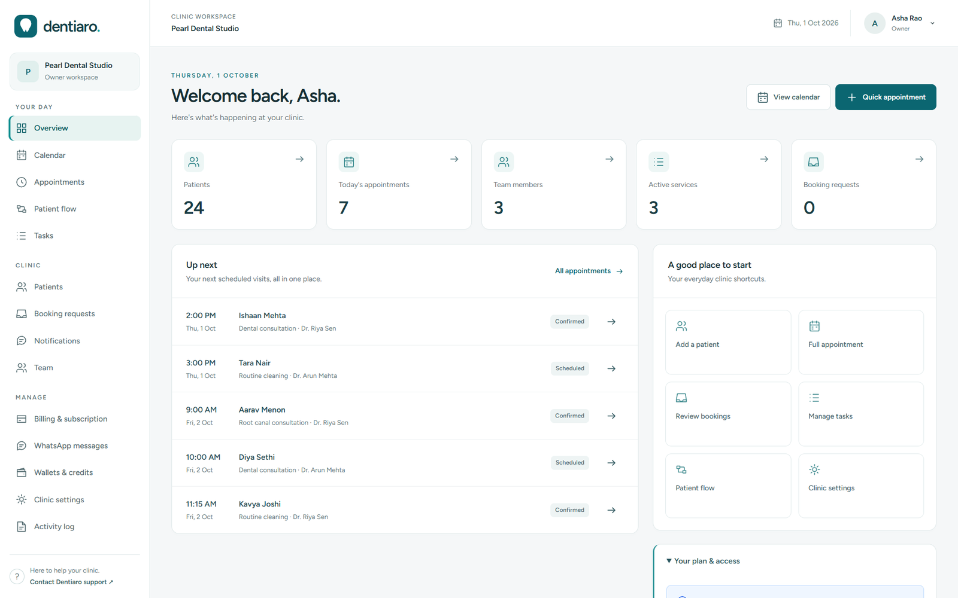Open Manage tasks shortcut tile
This screenshot has width=958, height=598.
tap(861, 414)
